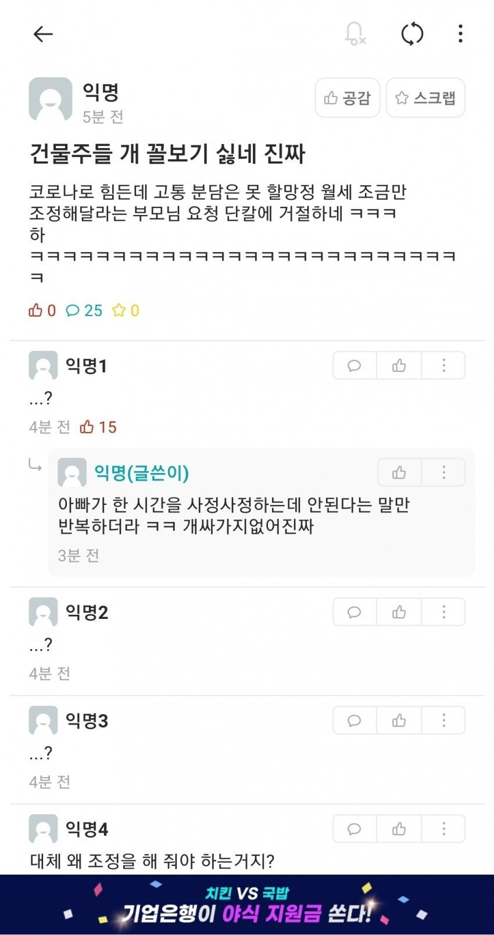Open more options for 익명4's comment
Image resolution: width=494 pixels, height=935 pixels.
pyautogui.click(x=443, y=829)
